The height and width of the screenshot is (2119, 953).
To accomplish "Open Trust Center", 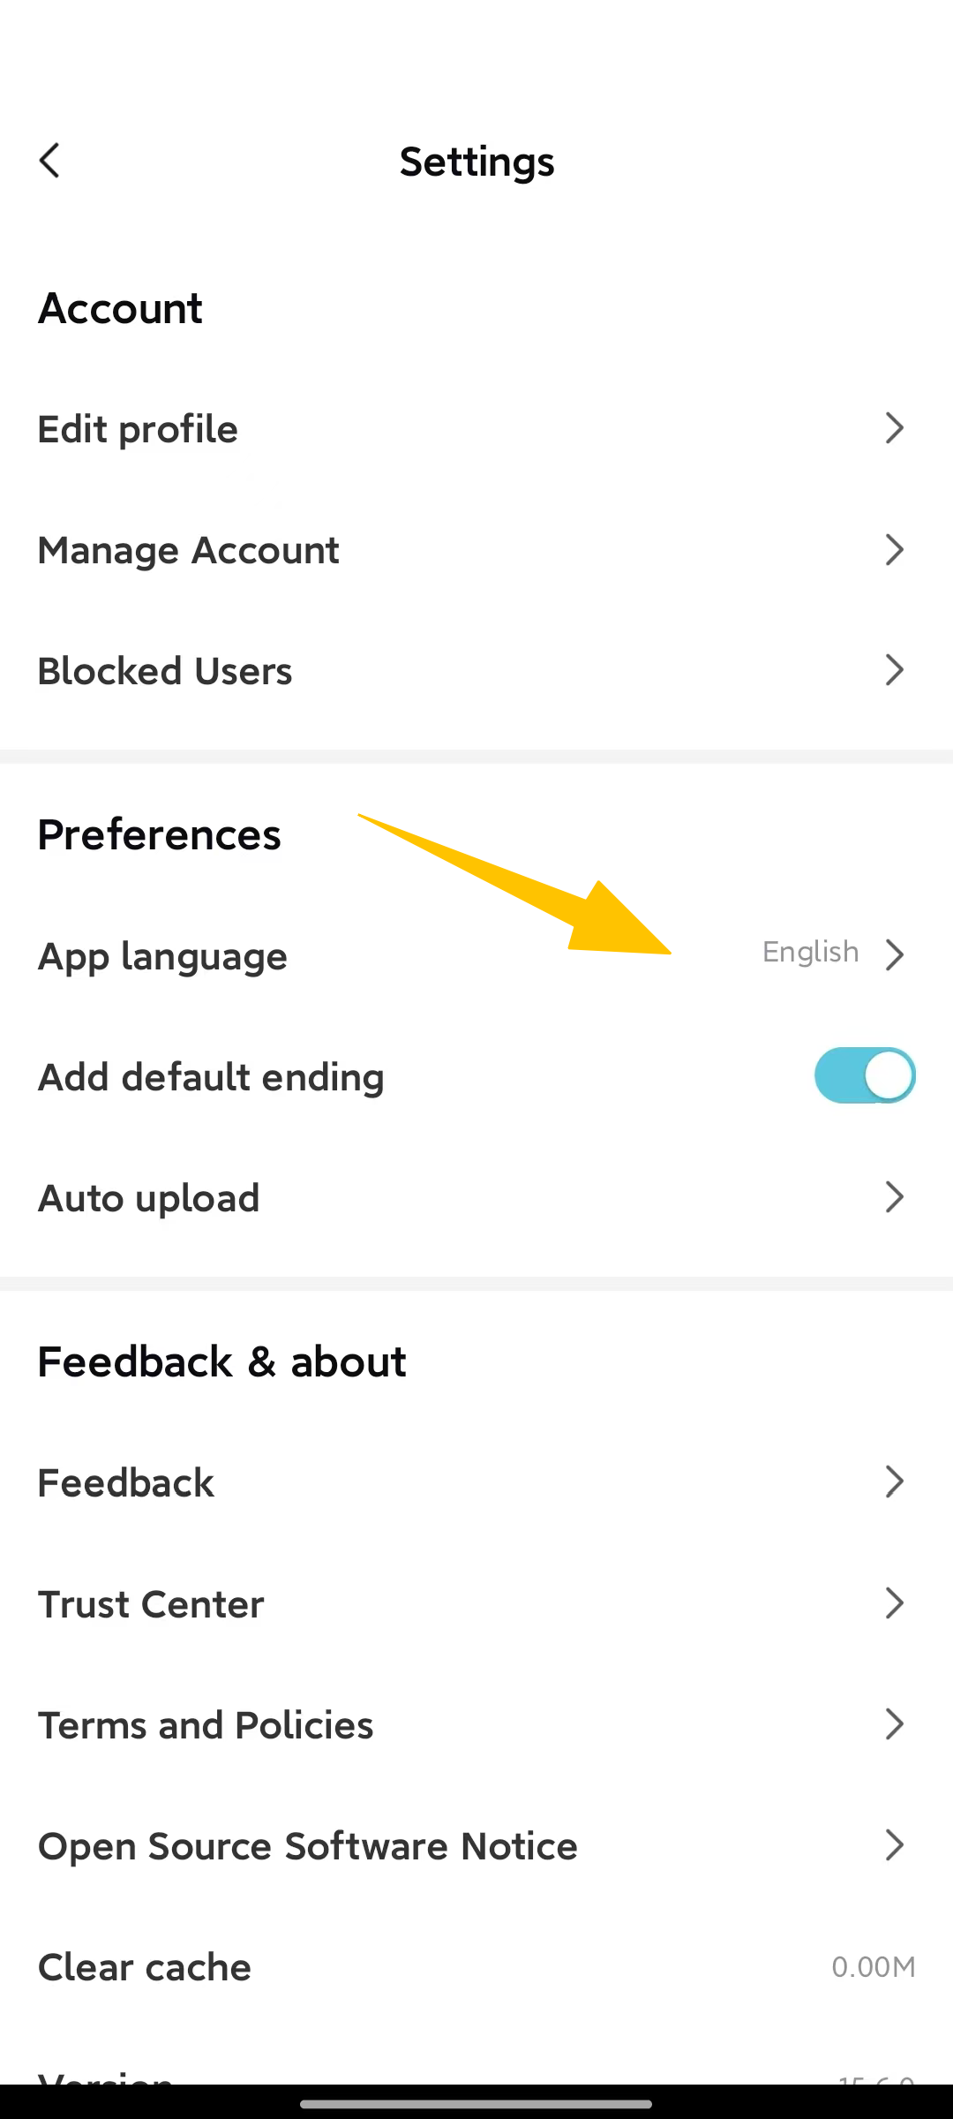I will click(x=151, y=1604).
